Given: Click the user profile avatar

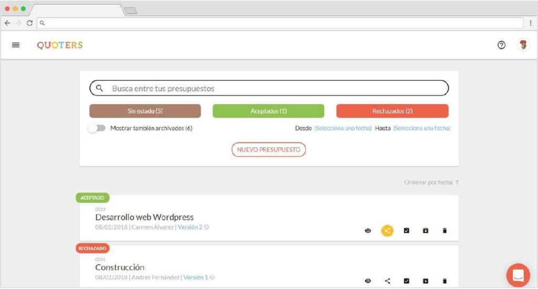Looking at the screenshot, I should [523, 45].
